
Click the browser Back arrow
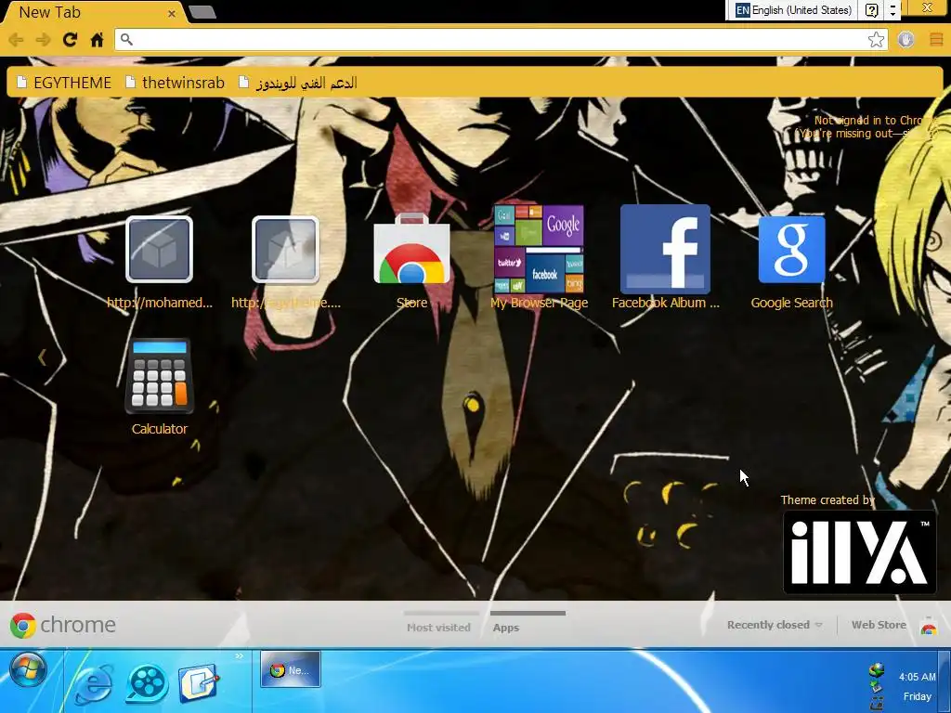[x=17, y=39]
